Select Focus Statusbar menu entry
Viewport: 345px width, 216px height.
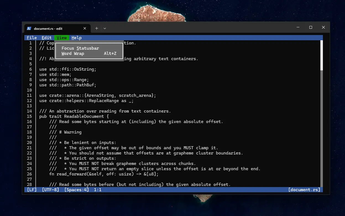[80, 48]
